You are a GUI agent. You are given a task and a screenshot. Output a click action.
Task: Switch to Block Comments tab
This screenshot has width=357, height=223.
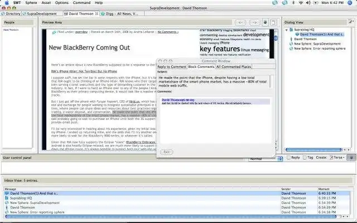click(x=201, y=67)
